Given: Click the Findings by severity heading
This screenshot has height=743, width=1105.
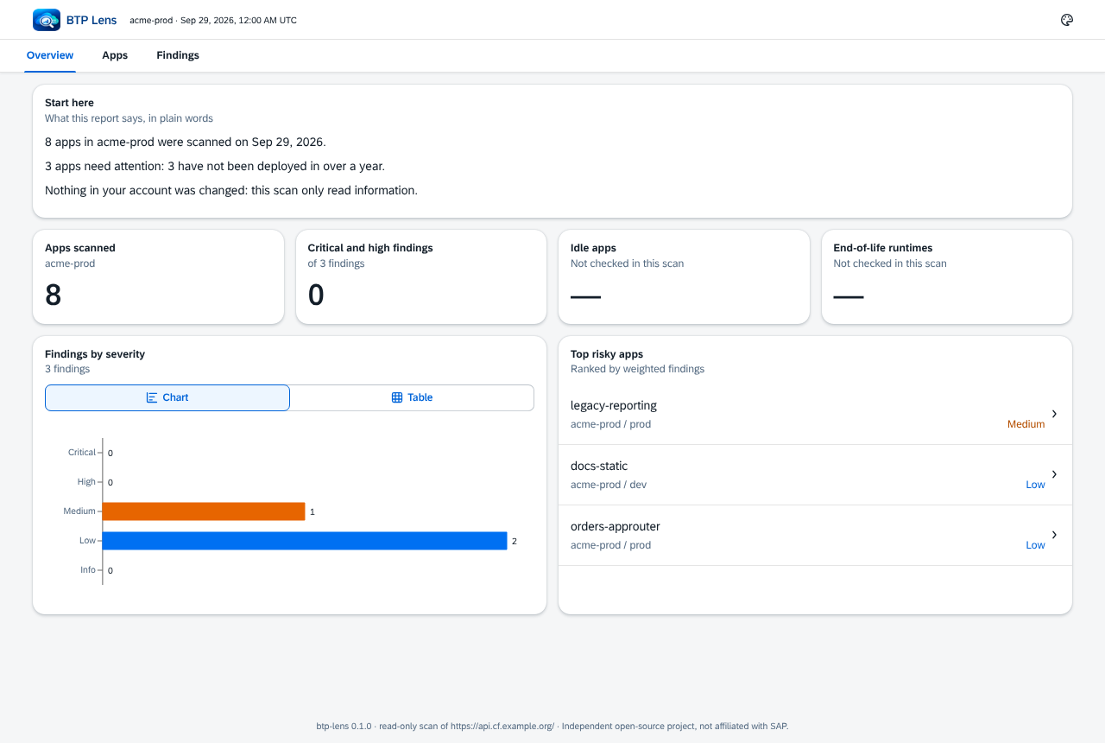Looking at the screenshot, I should [x=95, y=354].
